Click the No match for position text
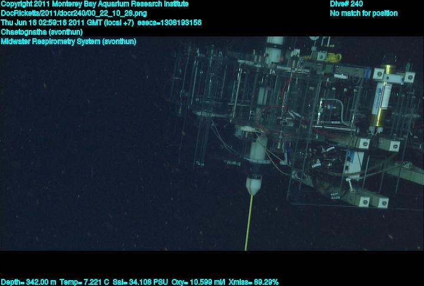Image resolution: width=424 pixels, height=286 pixels. (x=364, y=14)
